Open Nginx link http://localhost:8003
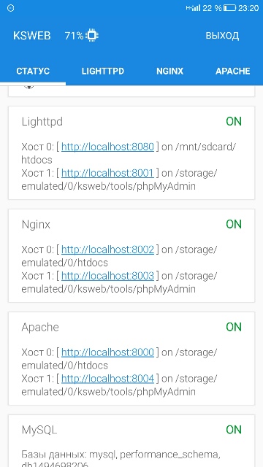The height and width of the screenshot is (467, 263). click(x=107, y=276)
